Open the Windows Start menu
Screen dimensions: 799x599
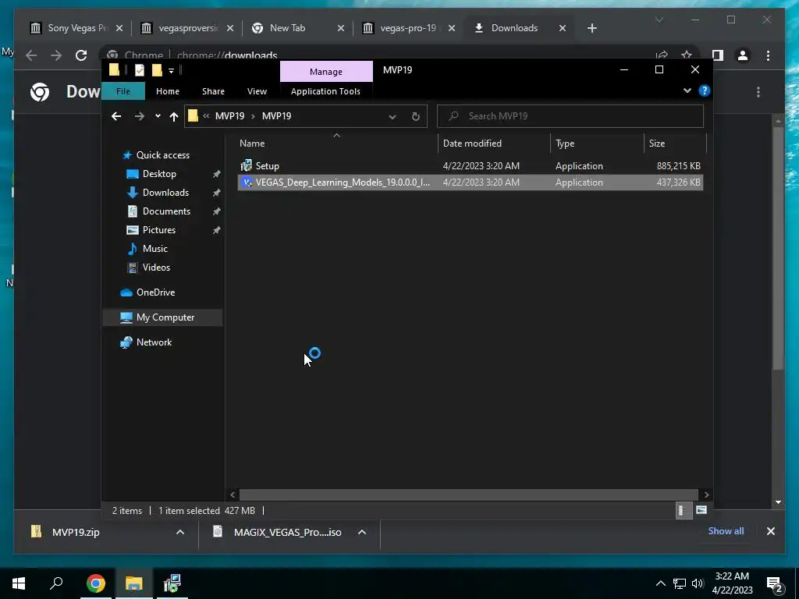(x=19, y=583)
